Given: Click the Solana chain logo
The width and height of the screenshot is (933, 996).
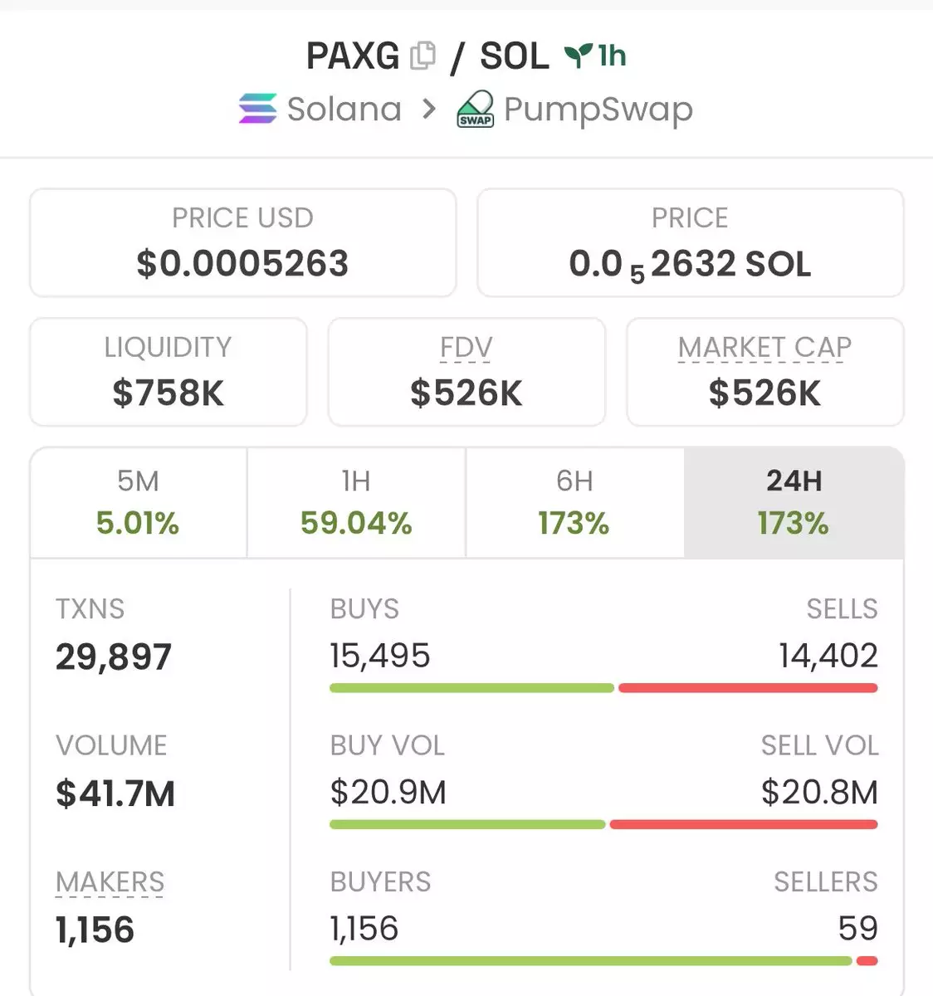Looking at the screenshot, I should tap(257, 109).
